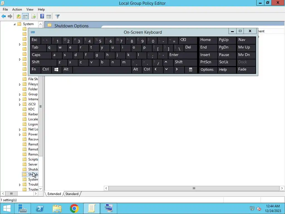Expand the iSCSI tree node
The height and width of the screenshot is (214, 285).
point(20,104)
